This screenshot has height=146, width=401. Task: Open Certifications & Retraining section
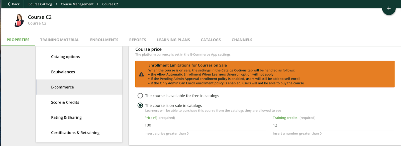pyautogui.click(x=75, y=133)
